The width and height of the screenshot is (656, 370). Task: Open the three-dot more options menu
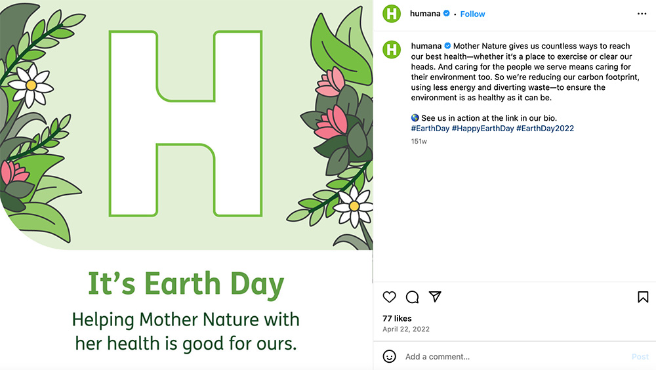[x=642, y=14]
